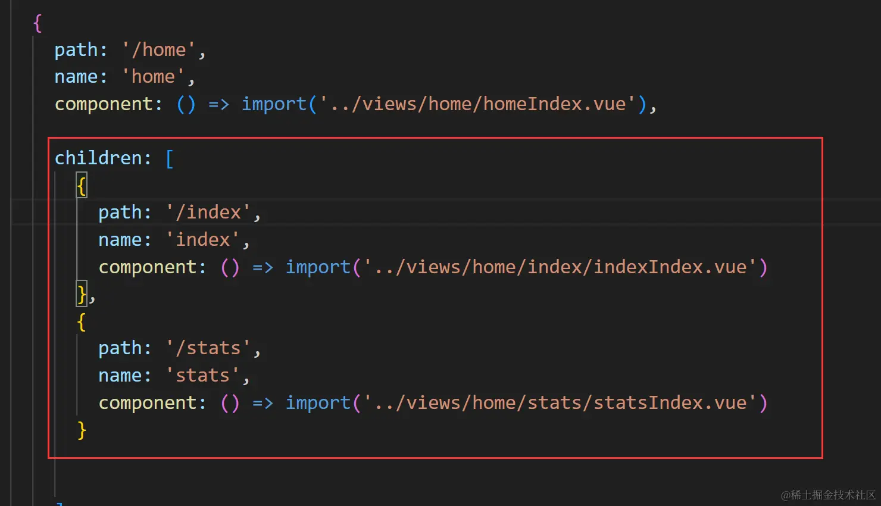This screenshot has height=506, width=881.
Task: Click the indexIndex.vue import path string
Action: coord(560,267)
